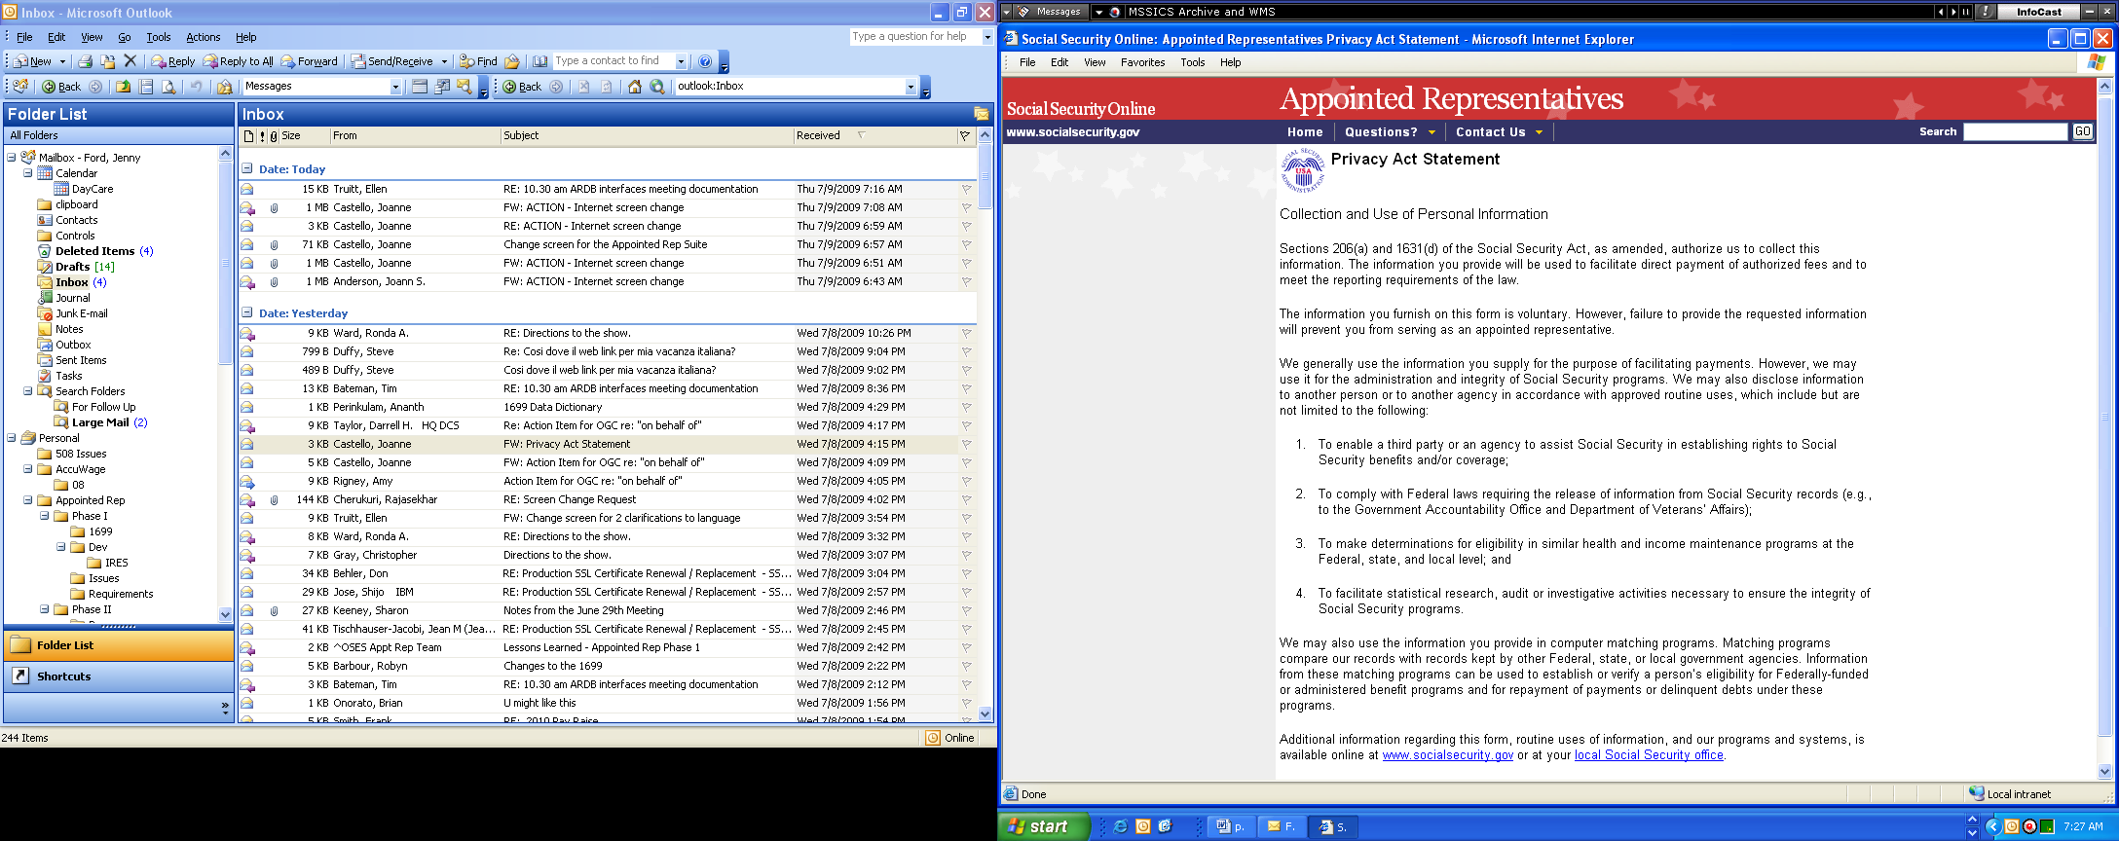
Task: Follow the www.socialsecurity.gov link in text
Action: click(1448, 755)
